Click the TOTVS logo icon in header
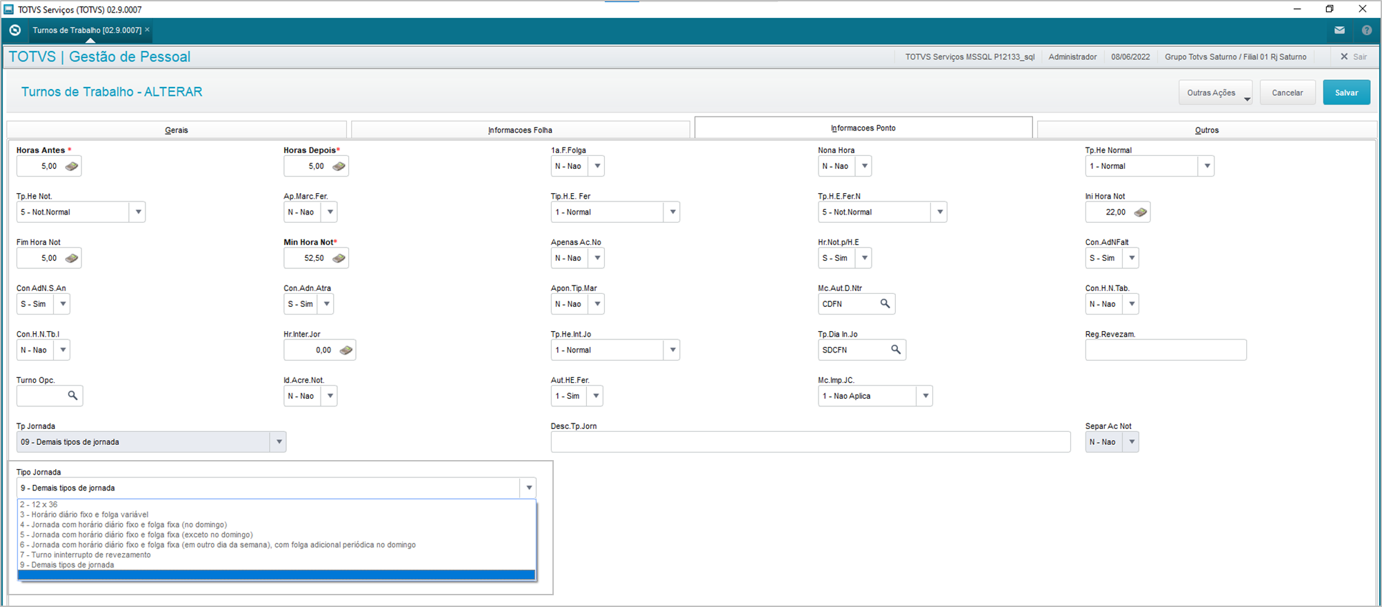This screenshot has width=1382, height=607. pyautogui.click(x=15, y=30)
